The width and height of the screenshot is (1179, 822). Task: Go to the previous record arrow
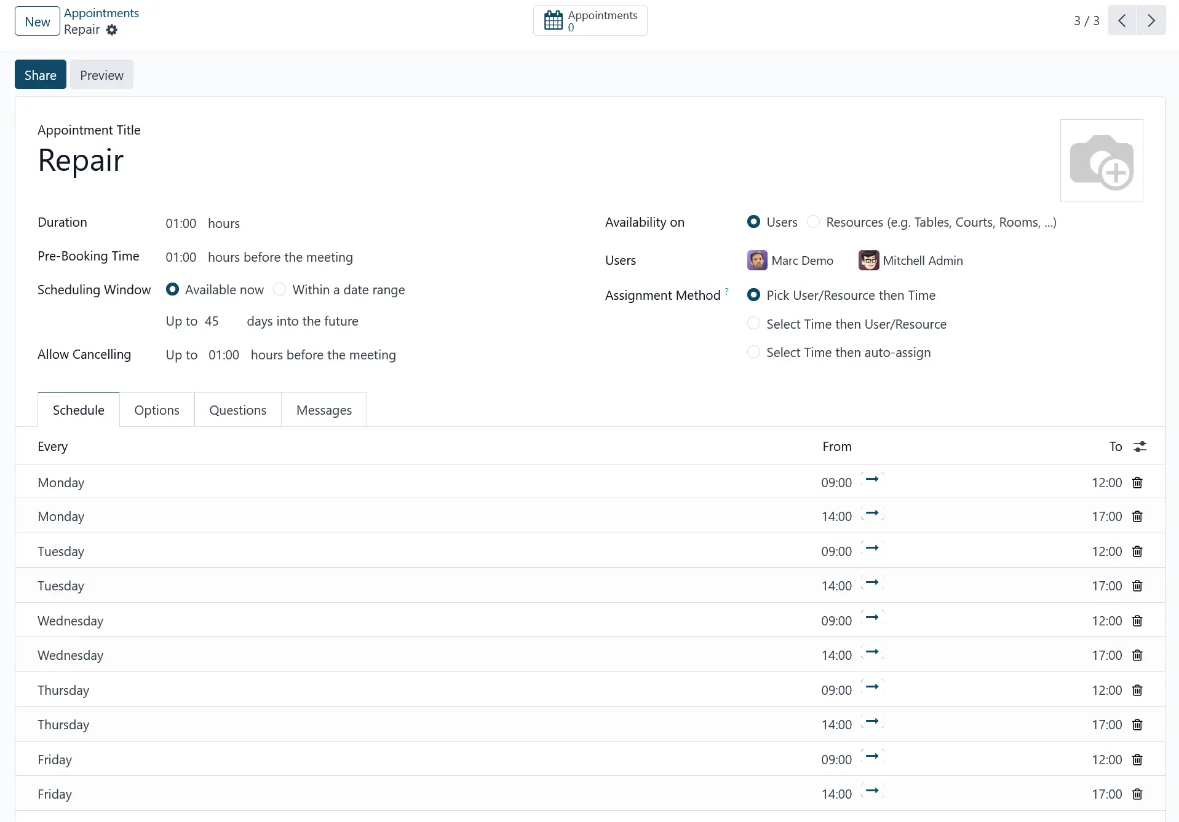coord(1122,21)
